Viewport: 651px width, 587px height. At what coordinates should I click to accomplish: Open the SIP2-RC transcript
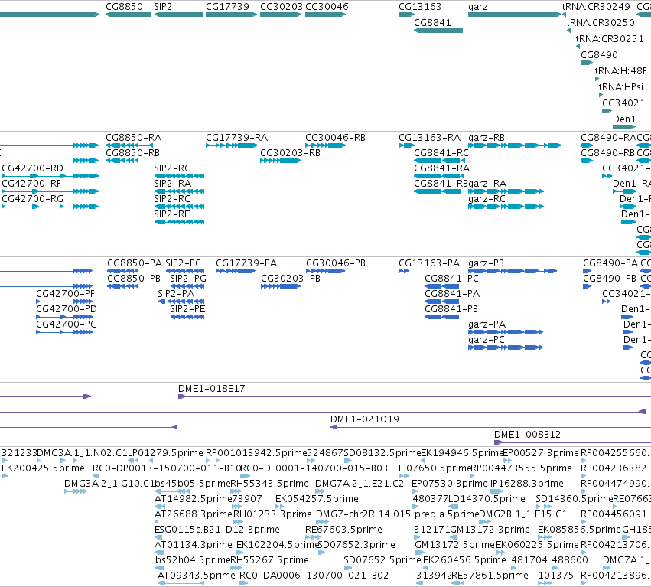(x=179, y=207)
